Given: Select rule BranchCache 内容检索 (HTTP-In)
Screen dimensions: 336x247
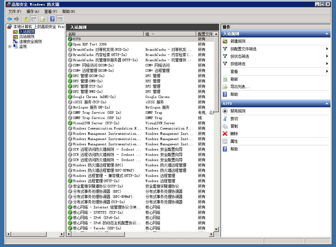Looking at the screenshot, I should (x=140, y=55).
